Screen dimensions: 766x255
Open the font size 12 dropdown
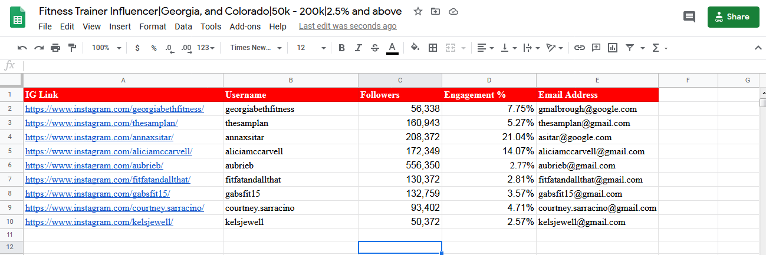311,48
